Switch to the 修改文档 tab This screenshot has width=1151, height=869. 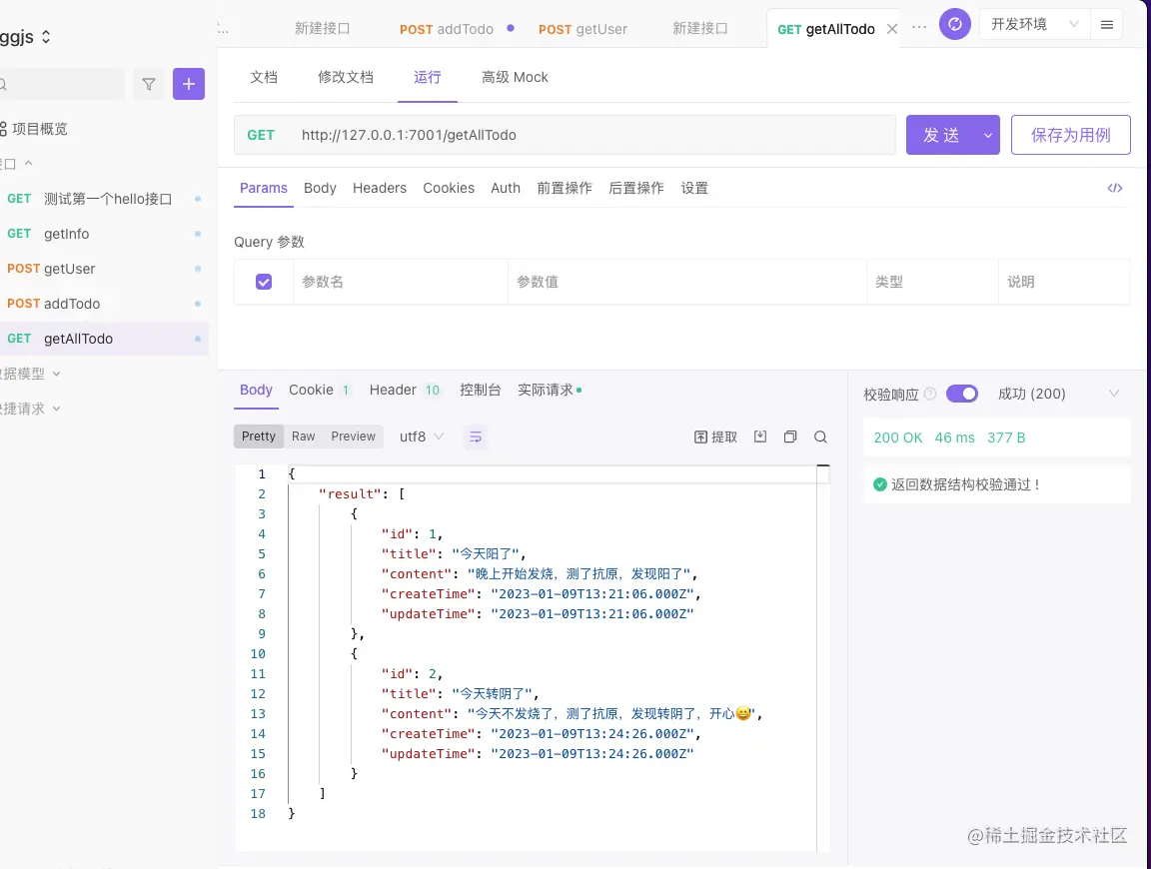click(345, 77)
